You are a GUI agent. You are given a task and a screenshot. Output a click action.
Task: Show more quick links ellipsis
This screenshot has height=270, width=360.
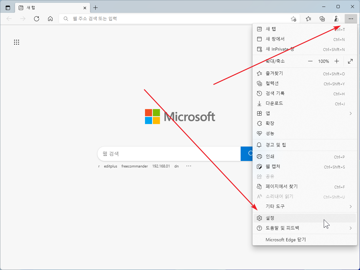[x=189, y=166]
